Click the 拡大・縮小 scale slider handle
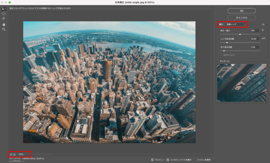This screenshot has height=163, width=270. coord(240,34)
